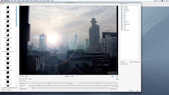This screenshot has width=169, height=95.
Task: Click the Load presets button
Action: [x=4, y=90]
